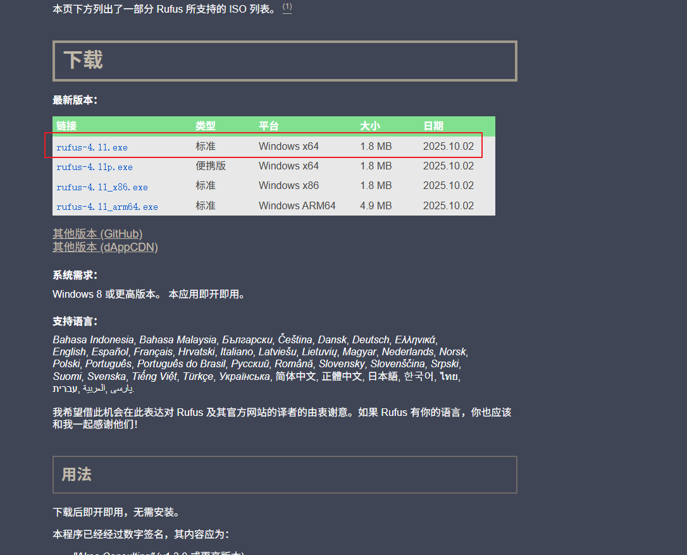Click the 支持语言 heading

tap(75, 322)
